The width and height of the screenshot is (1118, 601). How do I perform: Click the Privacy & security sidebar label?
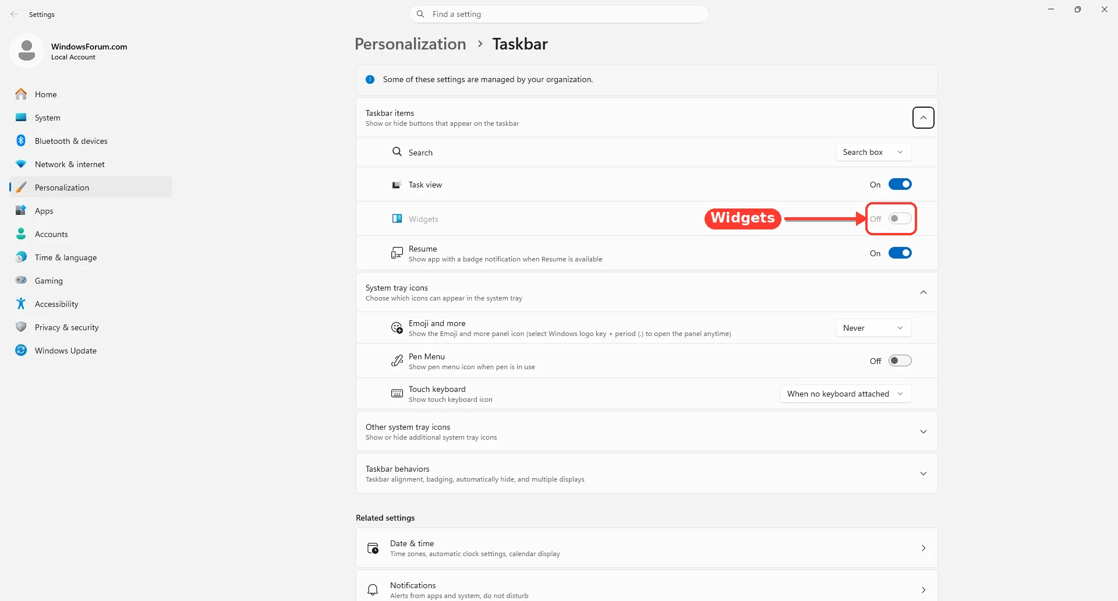coord(66,327)
